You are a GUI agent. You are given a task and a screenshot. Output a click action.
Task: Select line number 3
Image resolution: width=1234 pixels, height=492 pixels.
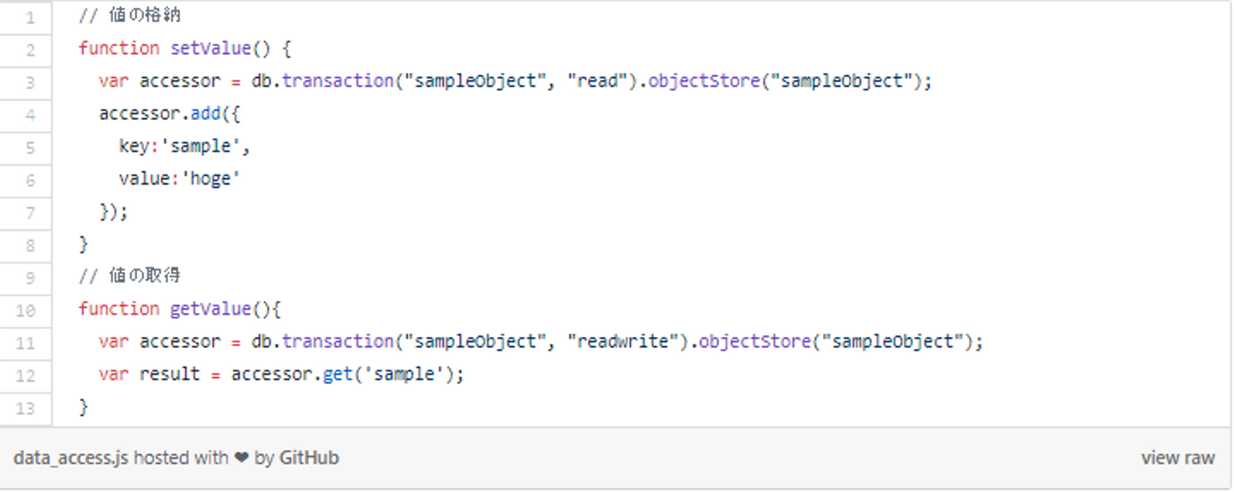pyautogui.click(x=31, y=82)
